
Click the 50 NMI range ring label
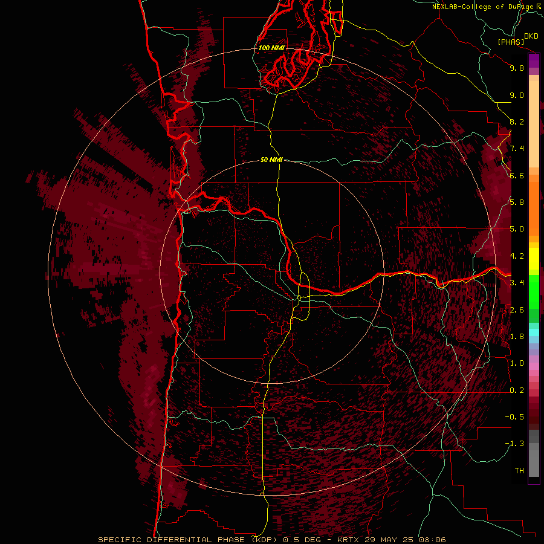point(271,160)
